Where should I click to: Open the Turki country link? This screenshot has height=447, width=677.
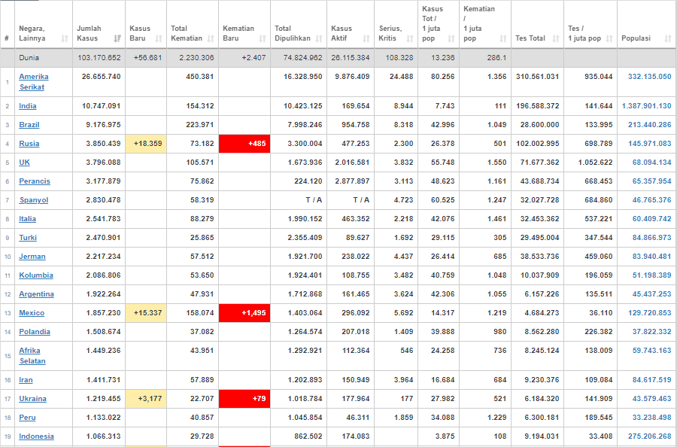pos(28,238)
